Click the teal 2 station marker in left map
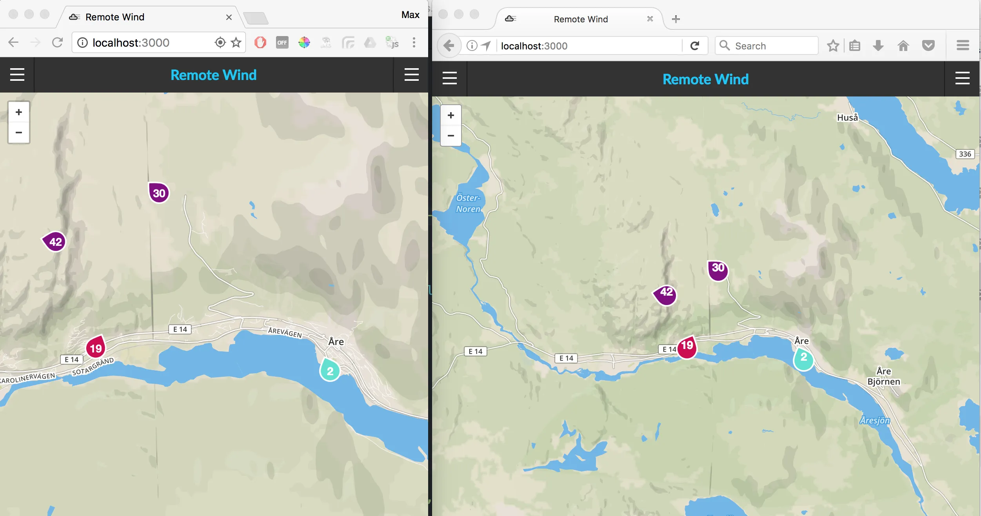This screenshot has height=516, width=981. point(330,370)
